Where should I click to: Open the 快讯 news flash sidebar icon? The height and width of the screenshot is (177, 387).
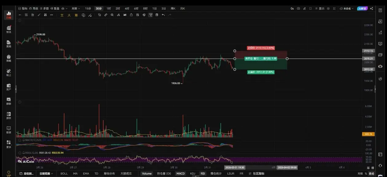9,29
